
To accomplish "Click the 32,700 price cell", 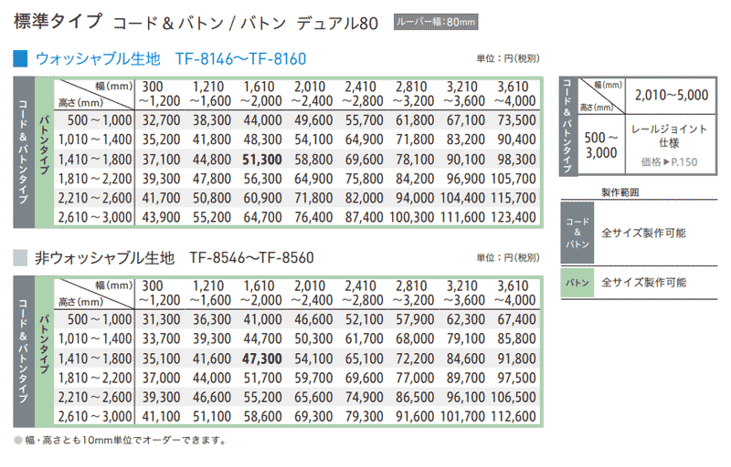I will [x=161, y=119].
